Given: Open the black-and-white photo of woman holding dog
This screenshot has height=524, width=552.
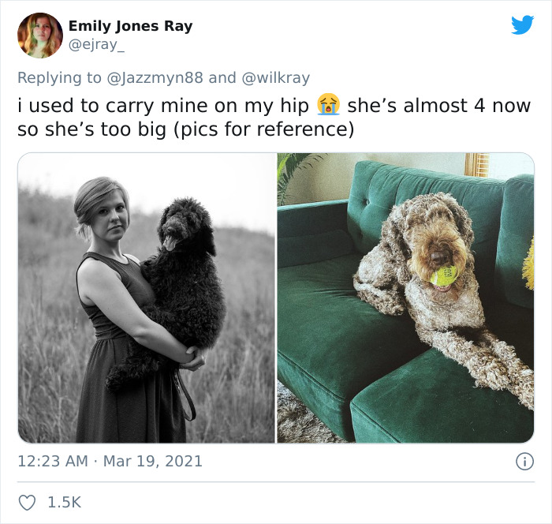Looking at the screenshot, I should pos(147,298).
